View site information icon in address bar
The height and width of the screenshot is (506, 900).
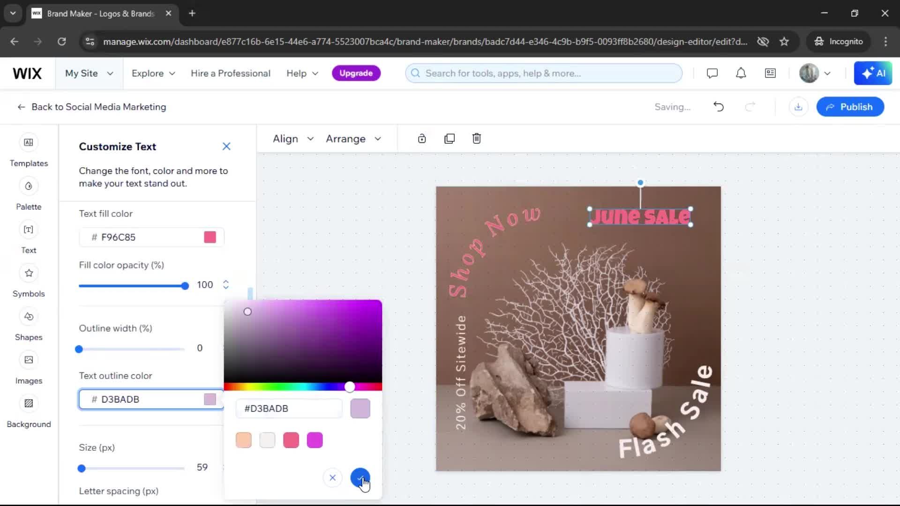tap(90, 41)
